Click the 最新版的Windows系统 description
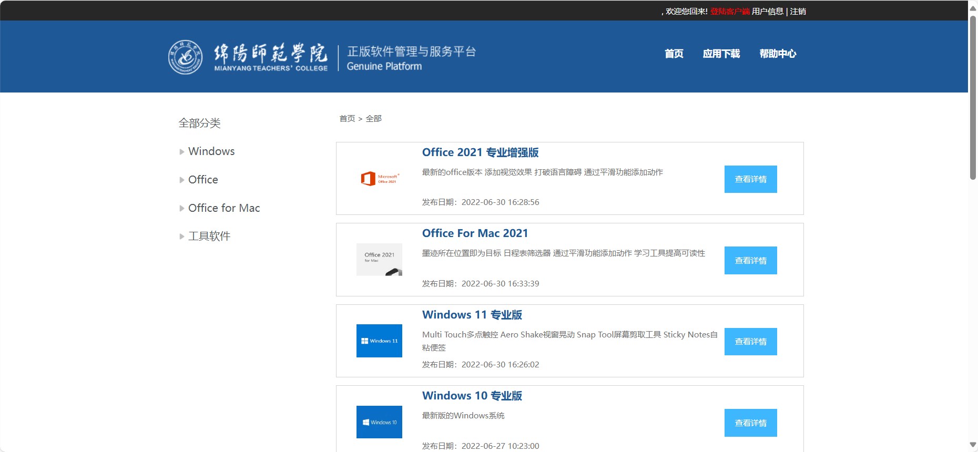This screenshot has width=978, height=452. click(x=463, y=416)
